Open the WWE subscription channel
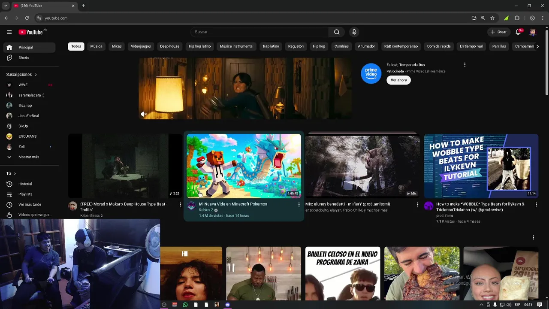The height and width of the screenshot is (309, 549). click(29, 85)
